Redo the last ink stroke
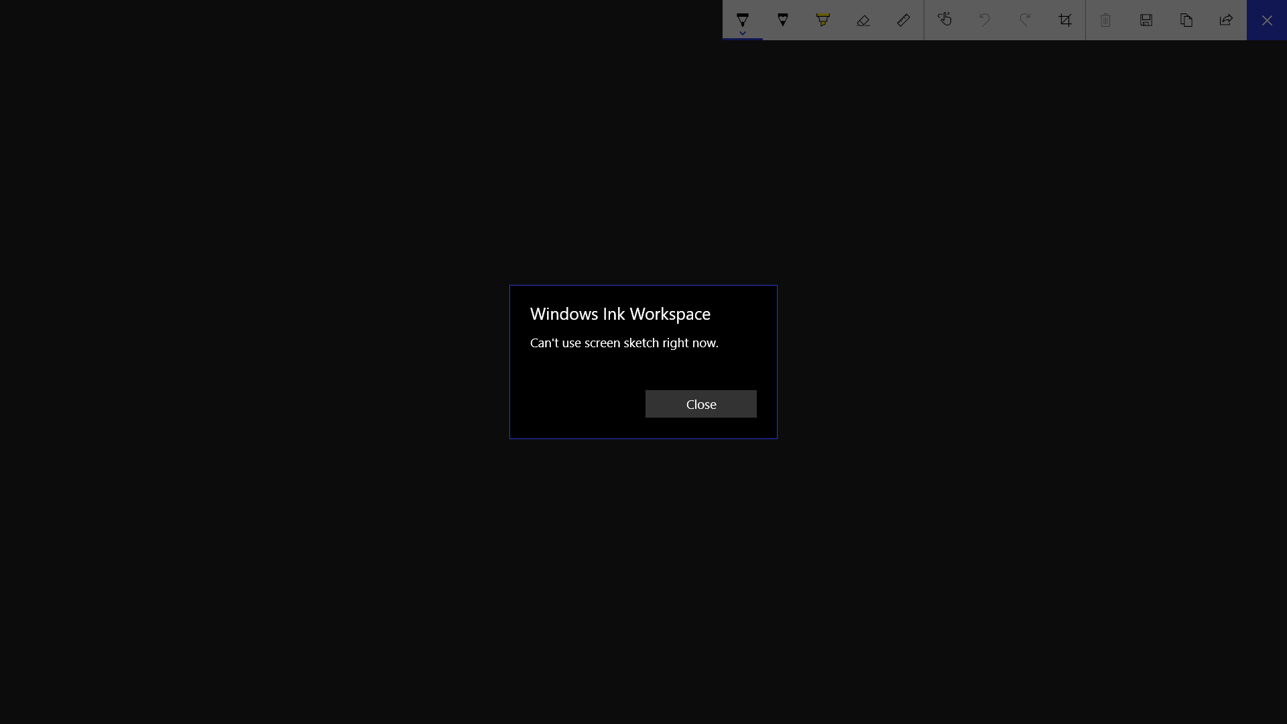Viewport: 1287px width, 724px height. tap(1025, 20)
